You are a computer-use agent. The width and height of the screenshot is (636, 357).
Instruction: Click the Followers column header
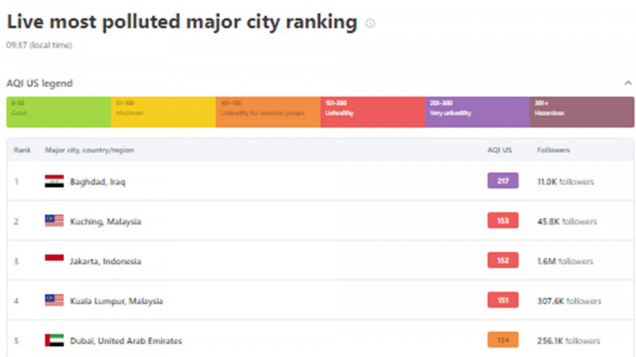[x=554, y=151]
